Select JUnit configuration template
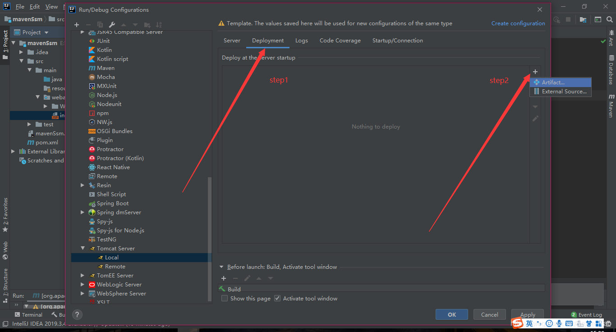The image size is (616, 332). (x=99, y=41)
